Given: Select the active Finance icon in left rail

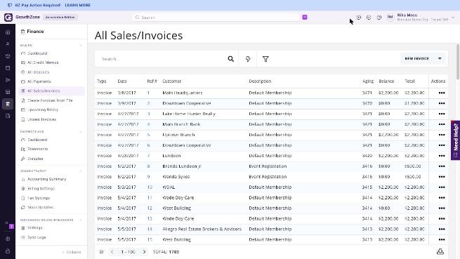Looking at the screenshot, I should pos(8,104).
